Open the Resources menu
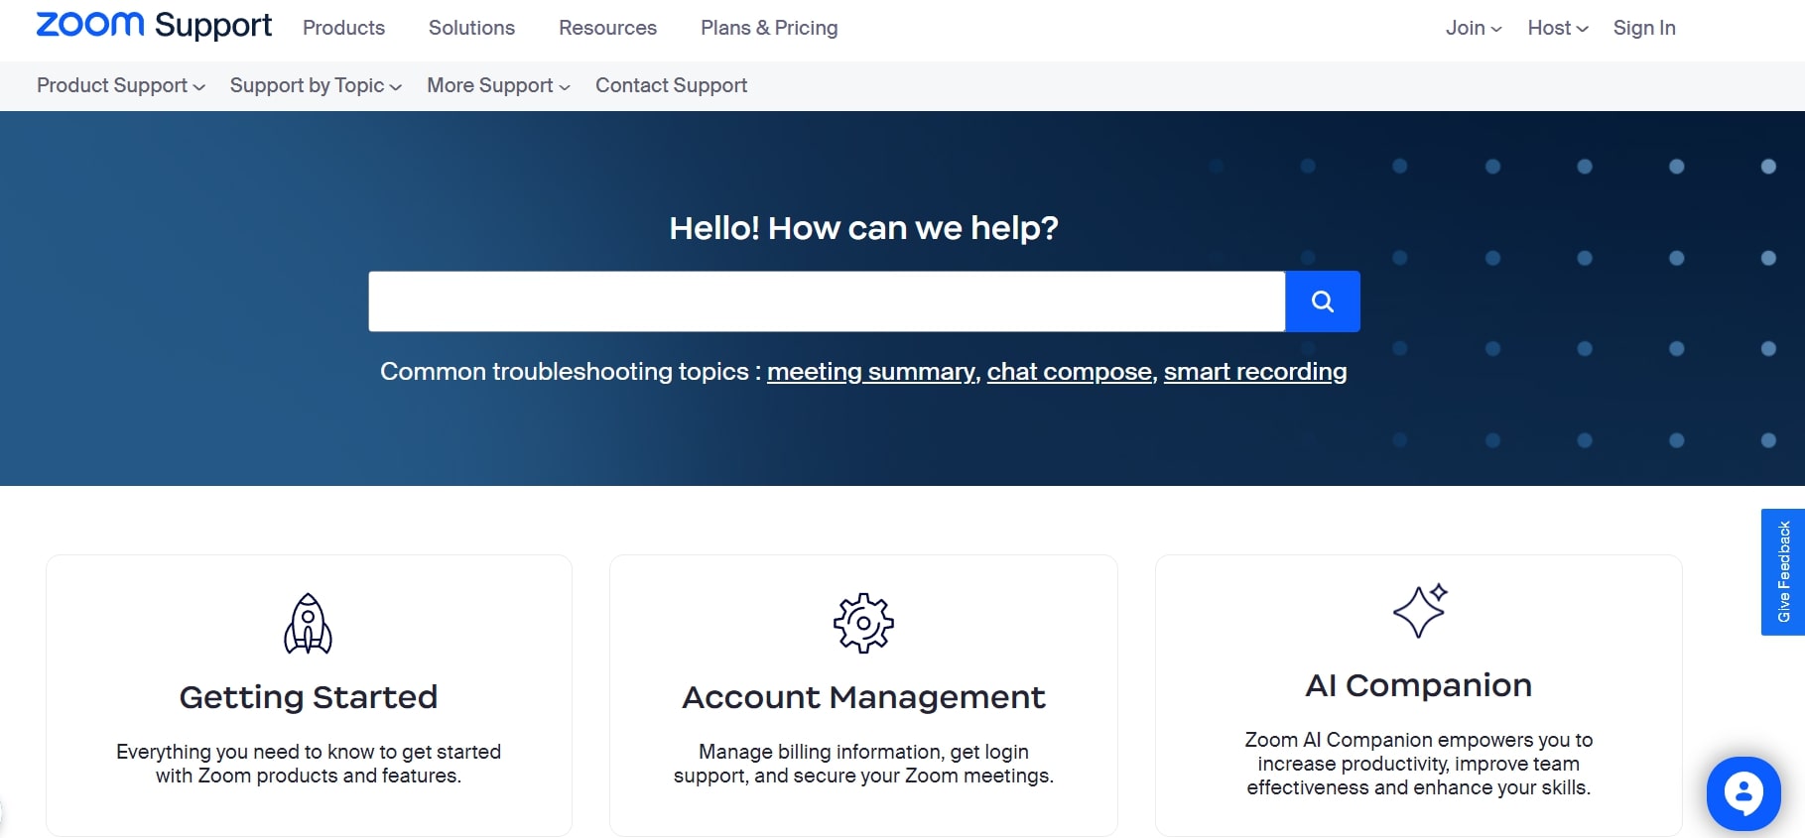The width and height of the screenshot is (1805, 838). (607, 28)
